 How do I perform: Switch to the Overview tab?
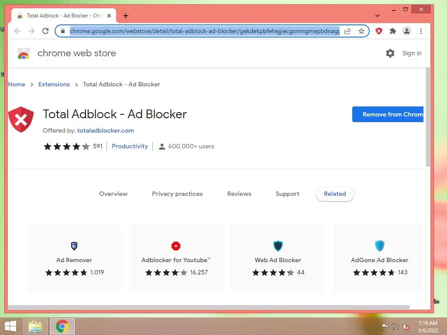pyautogui.click(x=113, y=194)
